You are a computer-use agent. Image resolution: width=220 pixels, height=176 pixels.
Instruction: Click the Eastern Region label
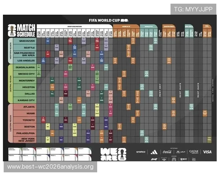pyautogui.click(x=11, y=123)
